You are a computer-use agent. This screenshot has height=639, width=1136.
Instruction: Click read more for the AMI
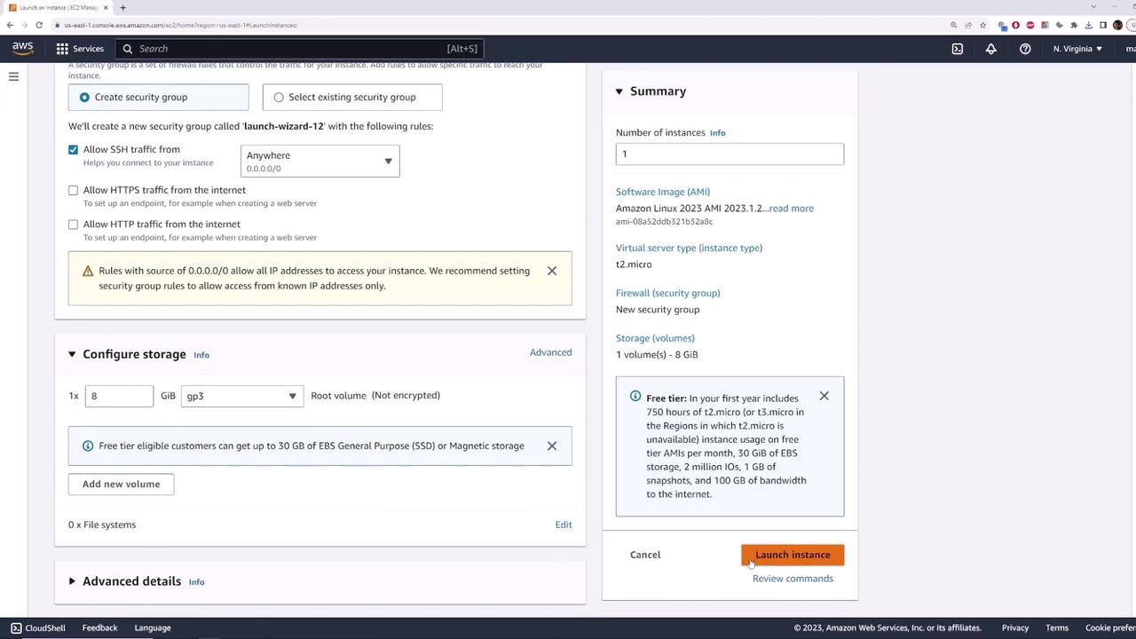(791, 209)
